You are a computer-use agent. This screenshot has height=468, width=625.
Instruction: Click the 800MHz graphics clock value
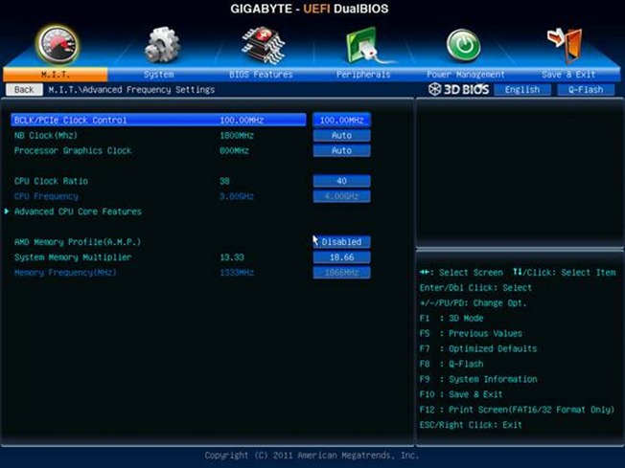point(234,150)
